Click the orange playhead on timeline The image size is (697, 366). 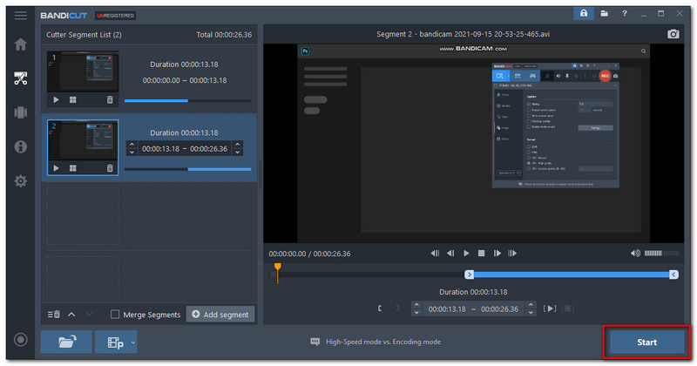click(x=277, y=268)
